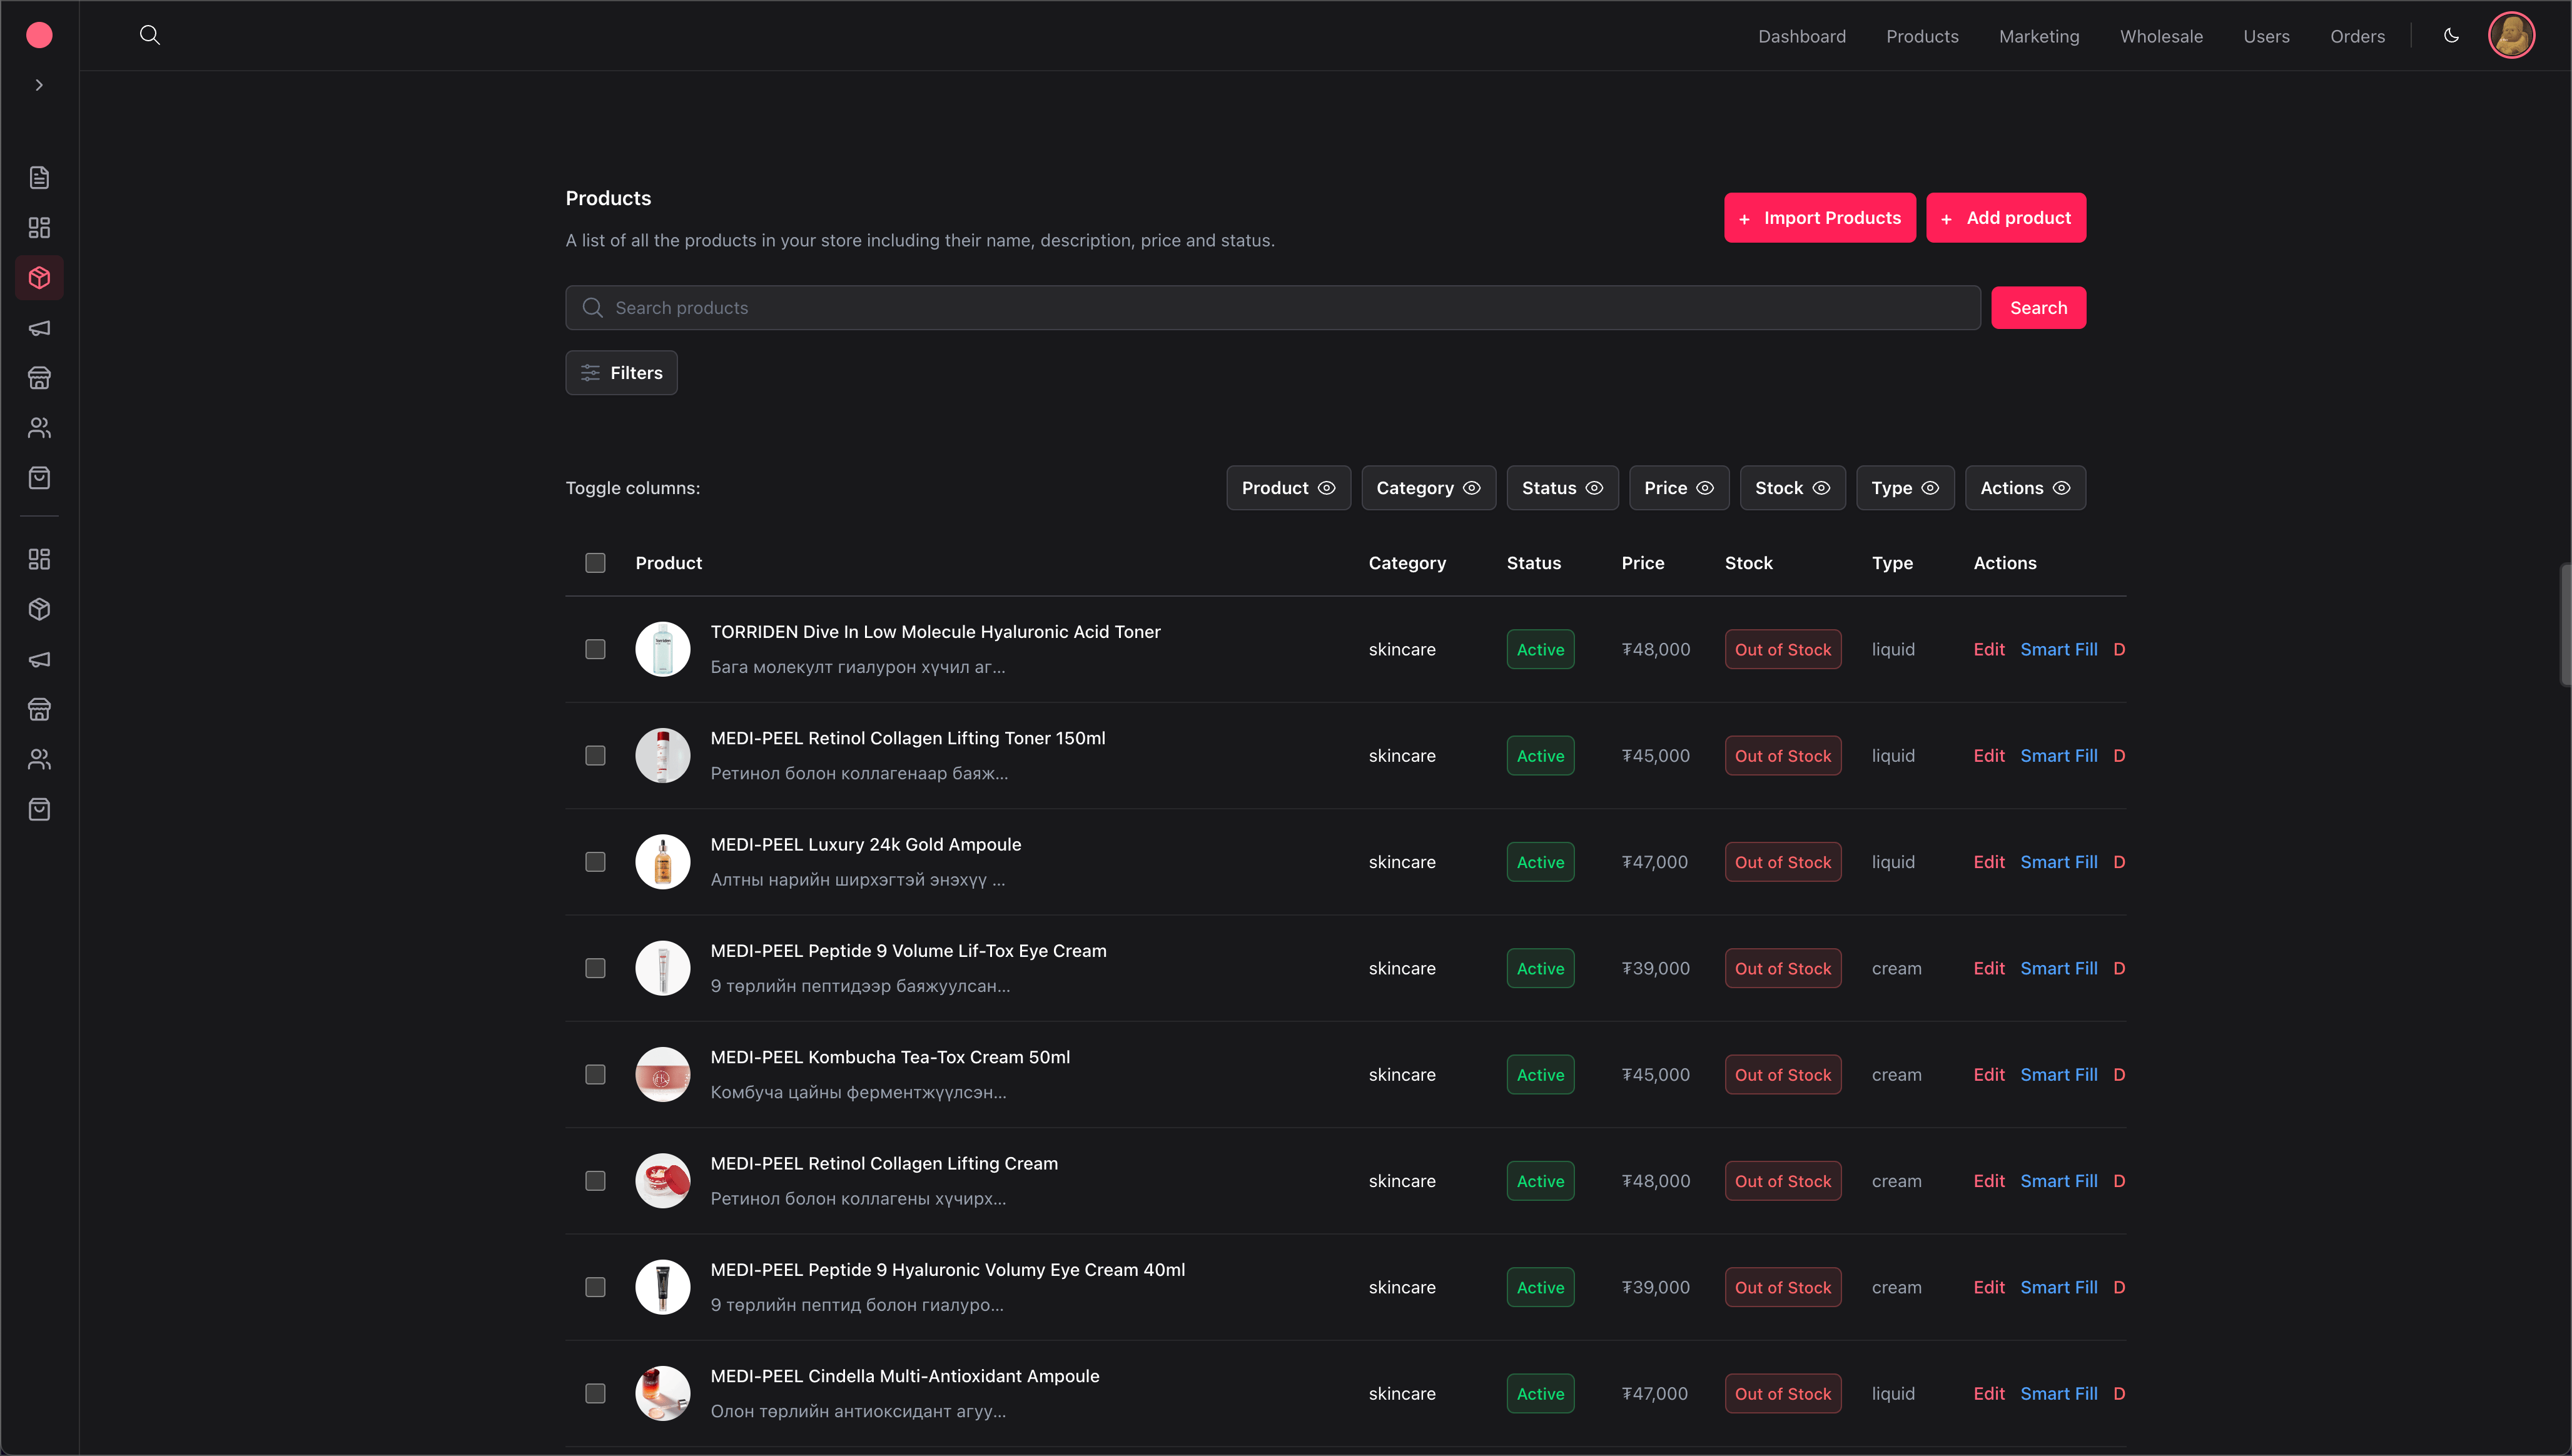Click Edit for Luxury 24k Gold Ampoule

point(1988,862)
